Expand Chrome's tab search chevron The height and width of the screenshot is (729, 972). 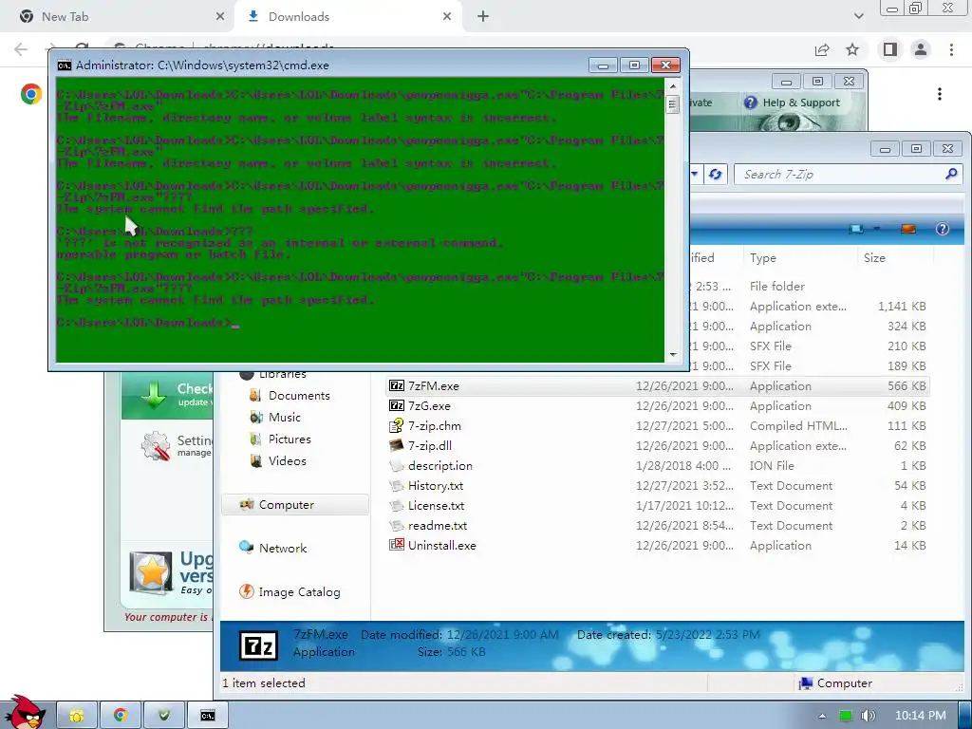858,17
